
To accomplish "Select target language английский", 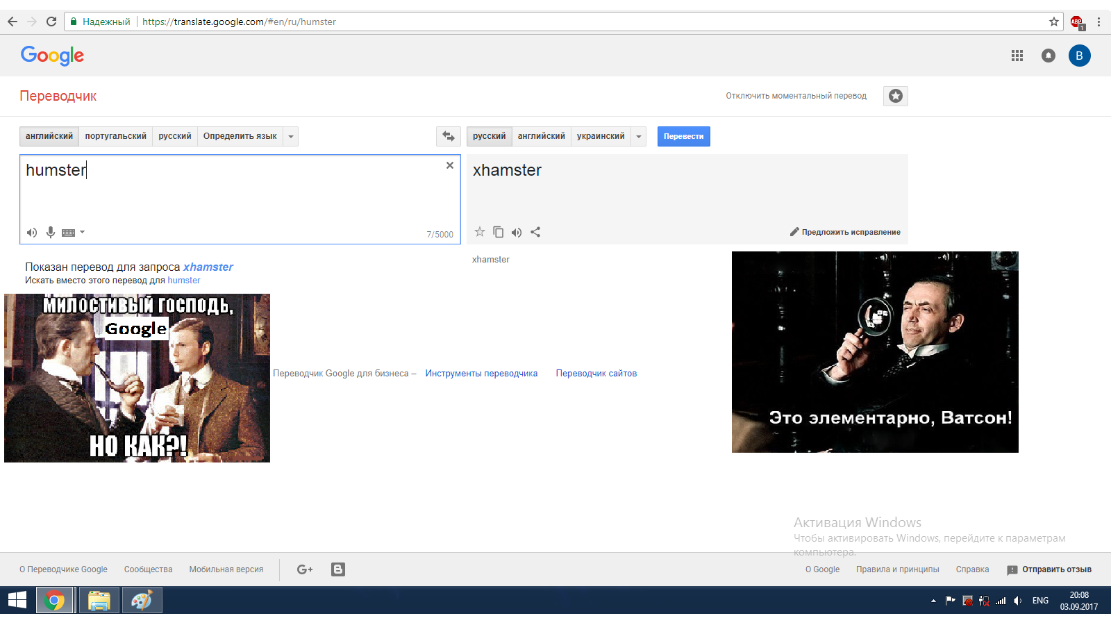I will 542,136.
